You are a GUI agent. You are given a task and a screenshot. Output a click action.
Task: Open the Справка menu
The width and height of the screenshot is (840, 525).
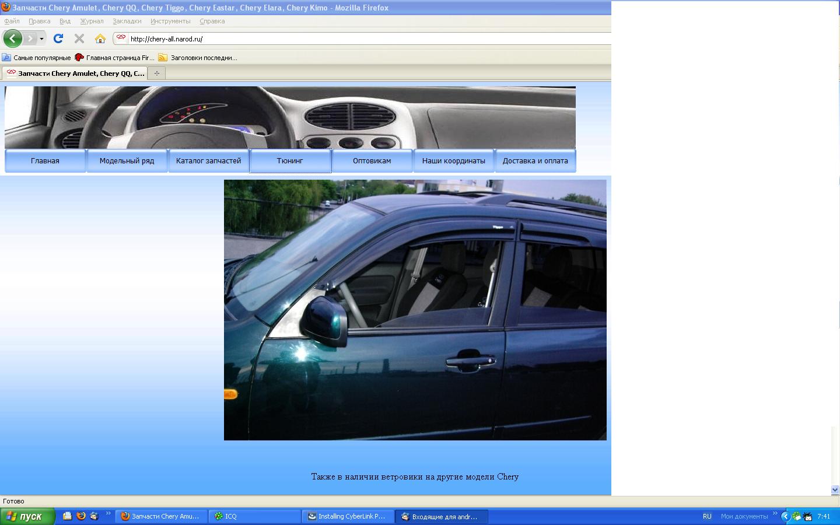coord(212,21)
